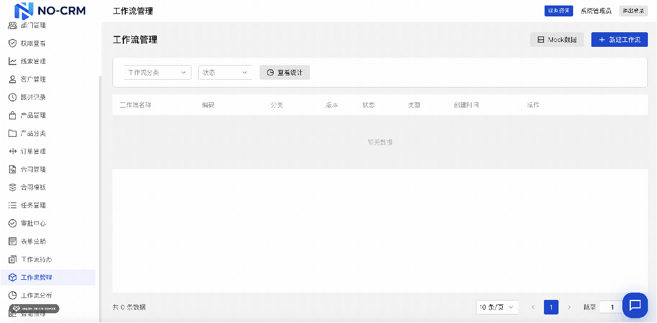Select page 1 in pagination

pyautogui.click(x=551, y=307)
